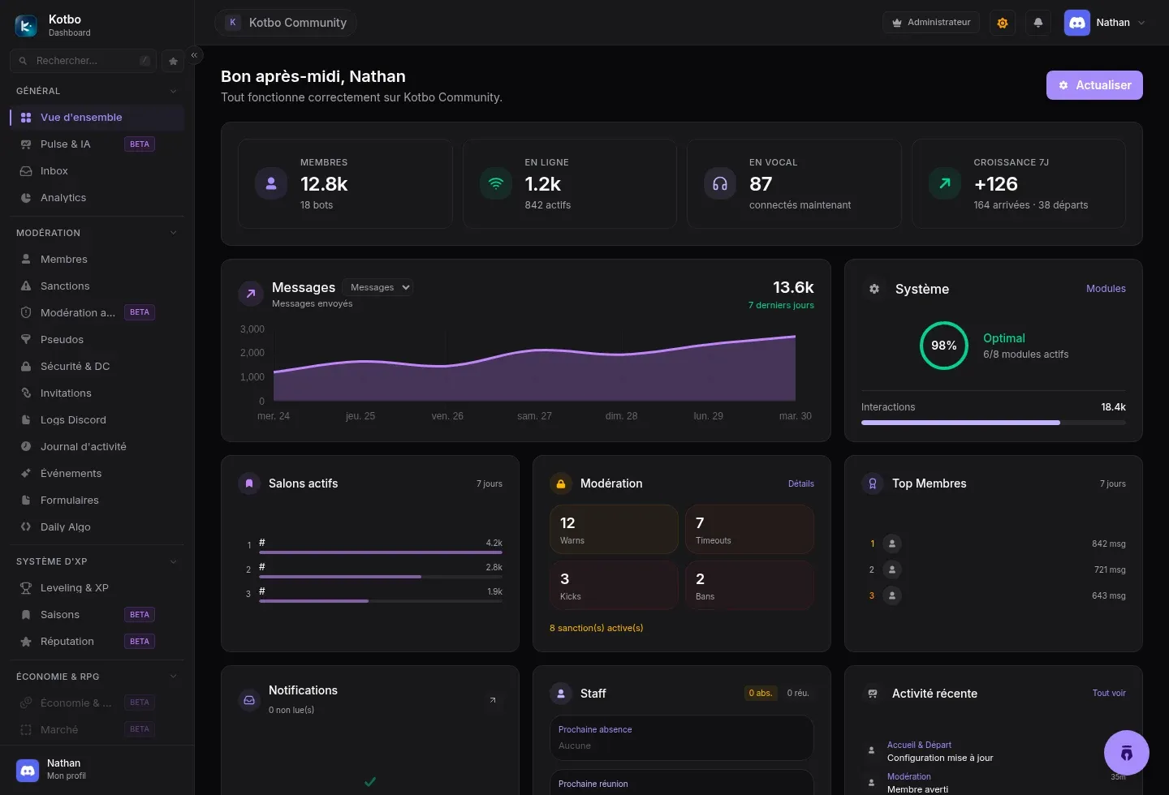
Task: Click the Croissance 7J arrow icon
Action: click(945, 183)
